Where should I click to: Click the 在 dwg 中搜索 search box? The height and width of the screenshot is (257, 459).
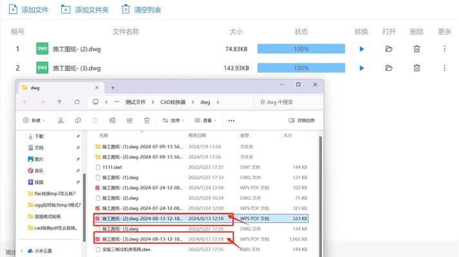click(288, 102)
